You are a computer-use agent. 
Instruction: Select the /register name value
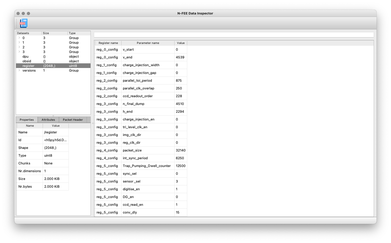[56, 132]
